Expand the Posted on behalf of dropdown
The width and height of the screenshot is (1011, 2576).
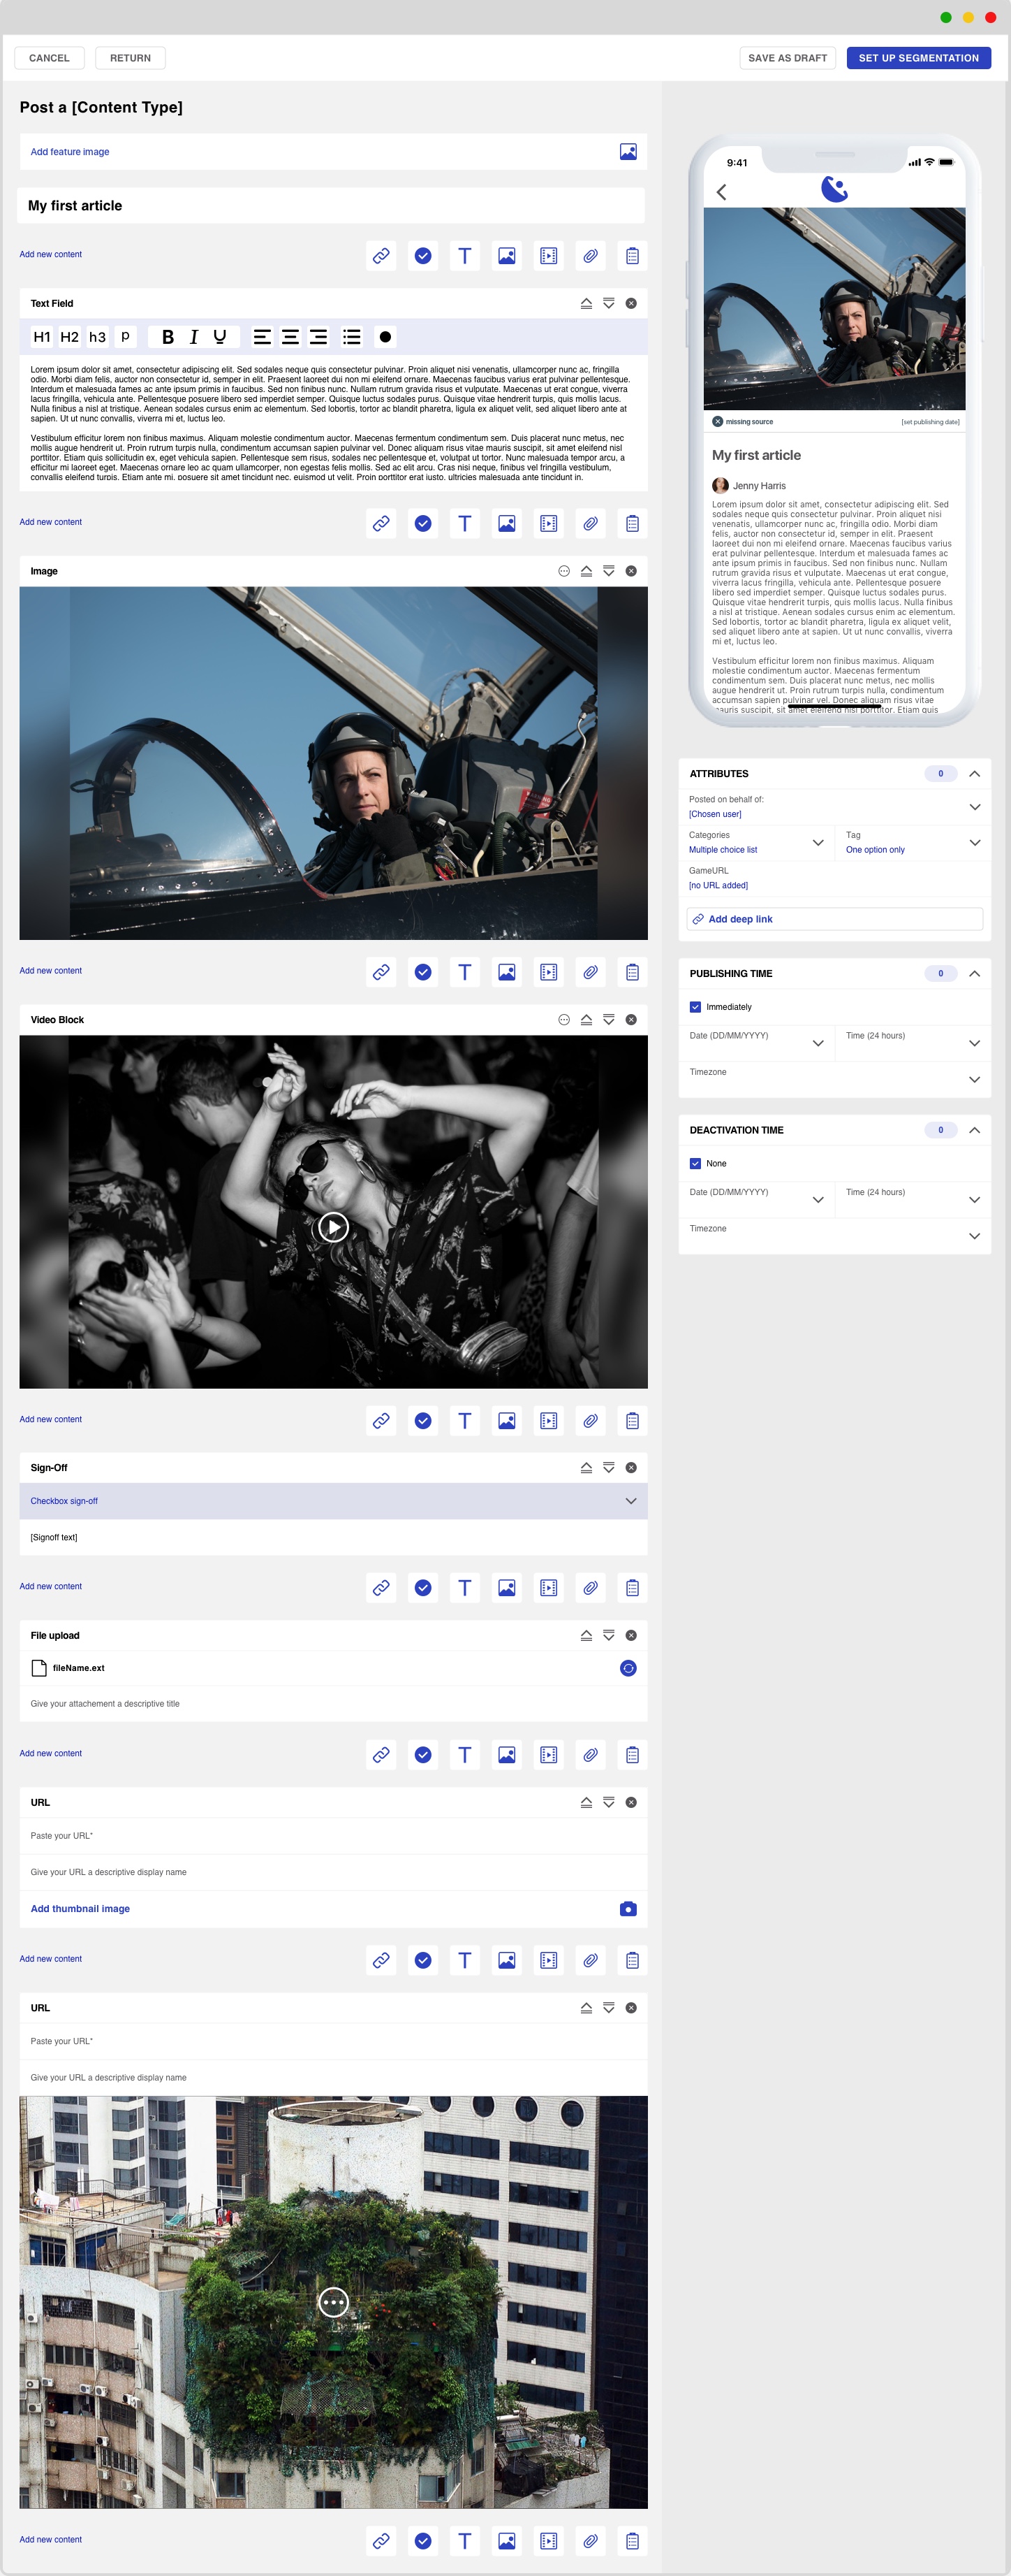click(x=974, y=807)
